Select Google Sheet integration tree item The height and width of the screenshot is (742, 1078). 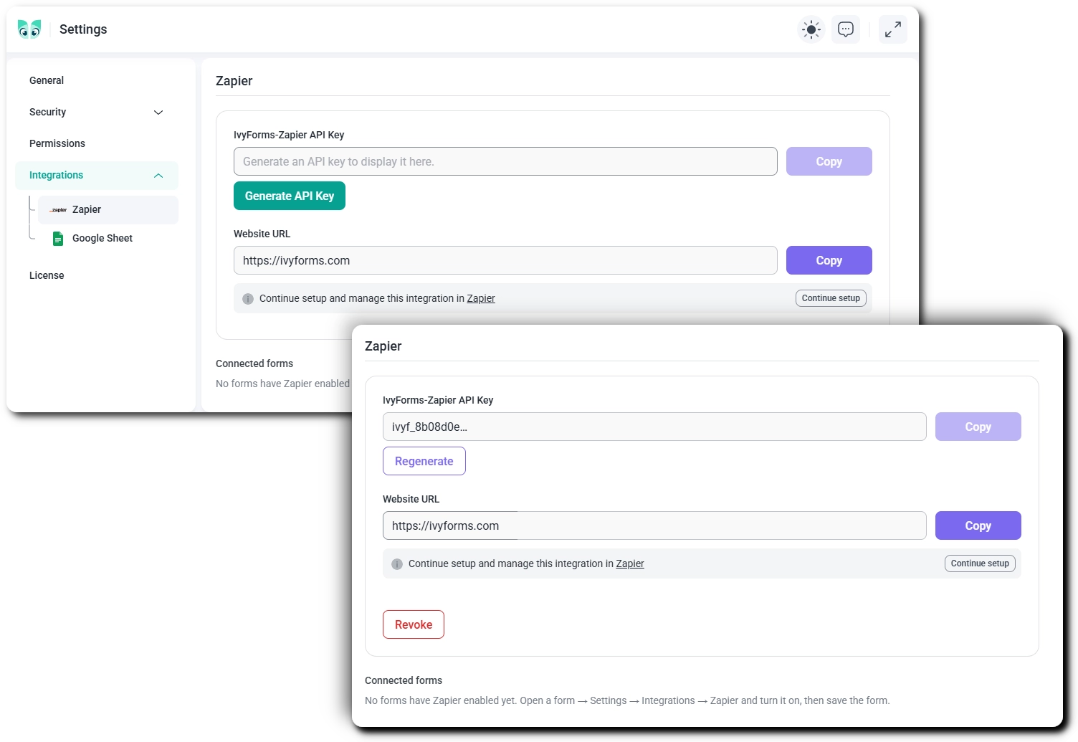pyautogui.click(x=108, y=239)
